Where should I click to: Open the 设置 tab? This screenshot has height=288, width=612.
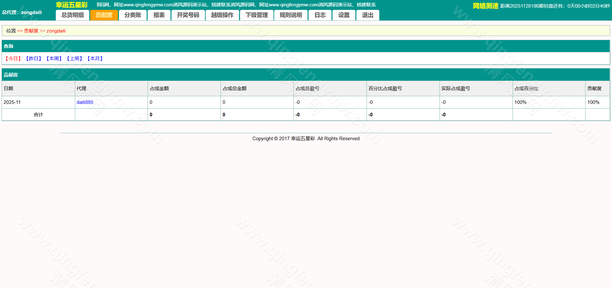(344, 15)
